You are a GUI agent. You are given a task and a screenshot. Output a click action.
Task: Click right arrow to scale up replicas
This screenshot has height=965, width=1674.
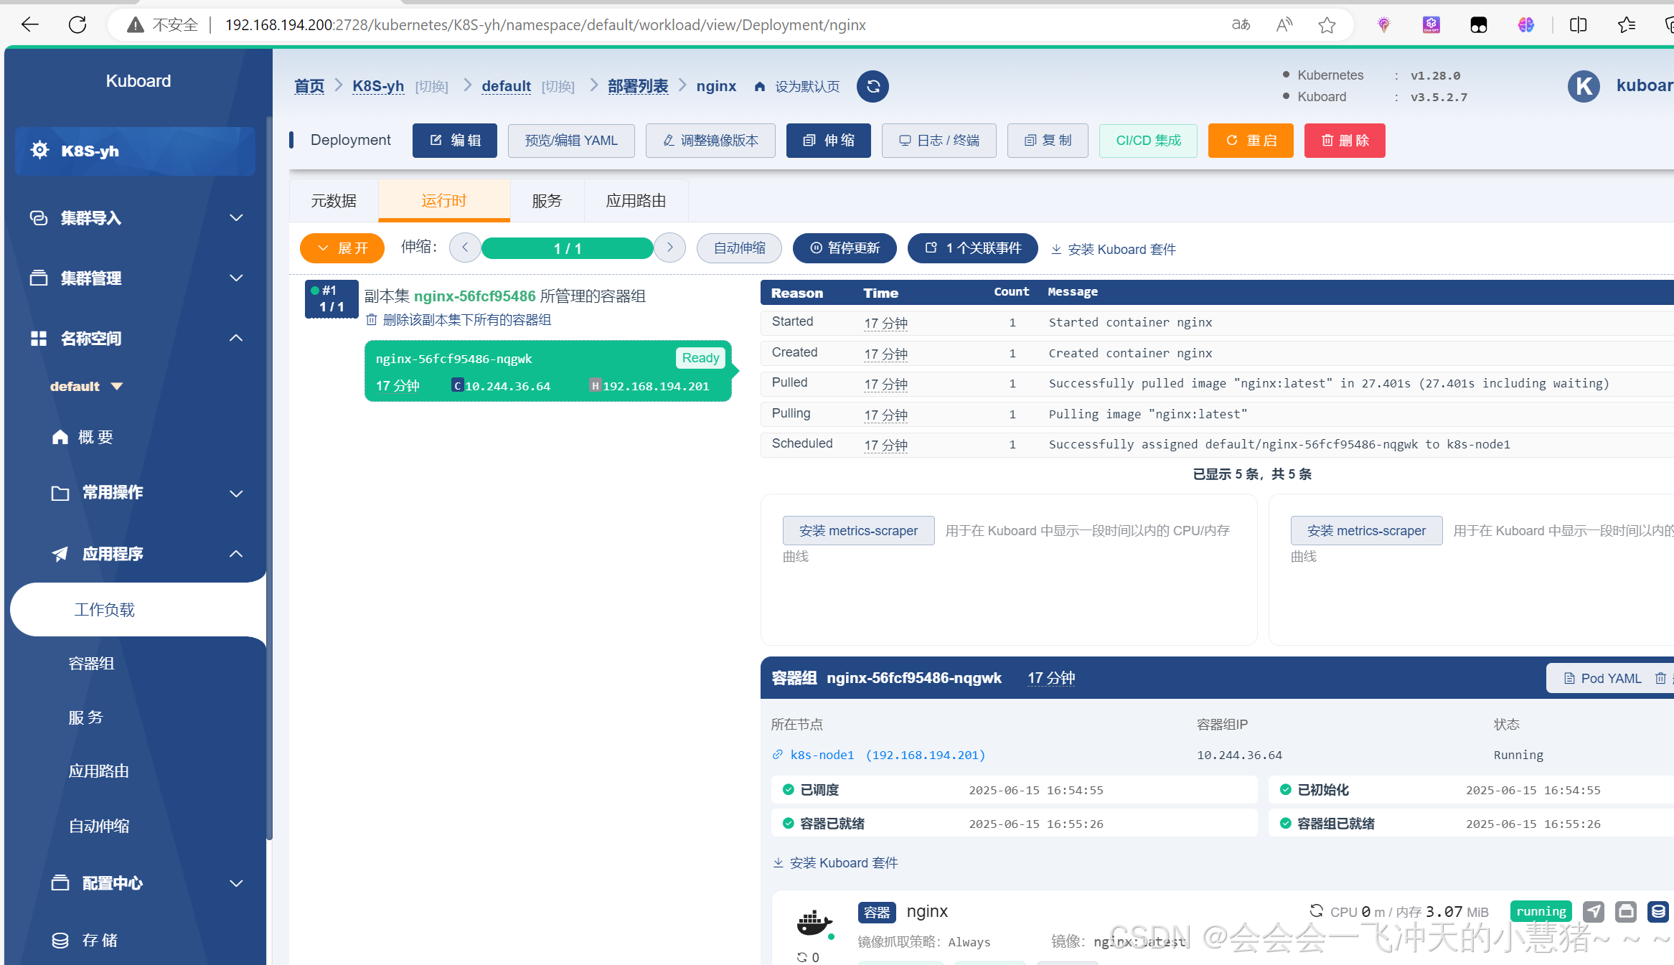point(670,248)
